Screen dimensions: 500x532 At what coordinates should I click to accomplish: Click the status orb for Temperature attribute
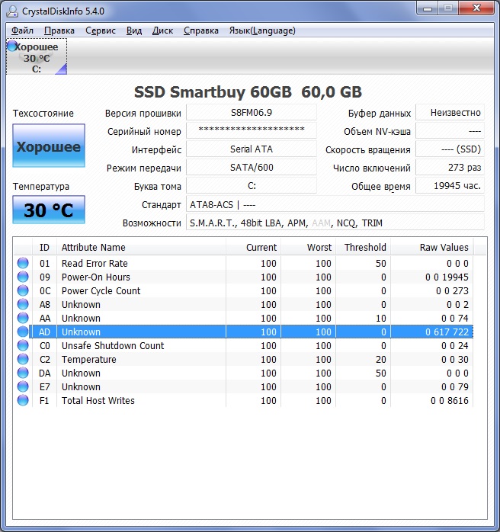coord(23,359)
